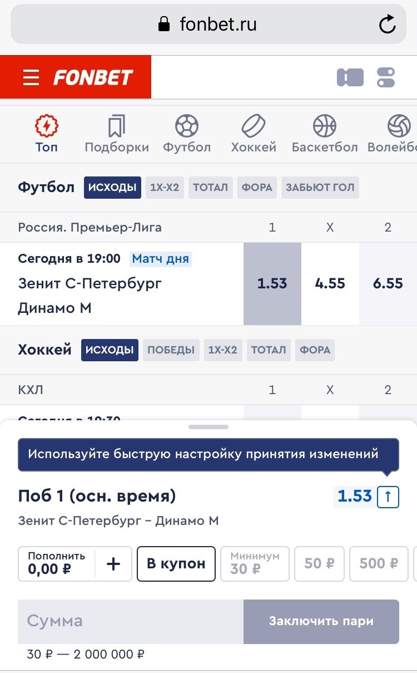The width and height of the screenshot is (417, 673).
Task: Focus the Сумма stake input field
Action: point(131,621)
